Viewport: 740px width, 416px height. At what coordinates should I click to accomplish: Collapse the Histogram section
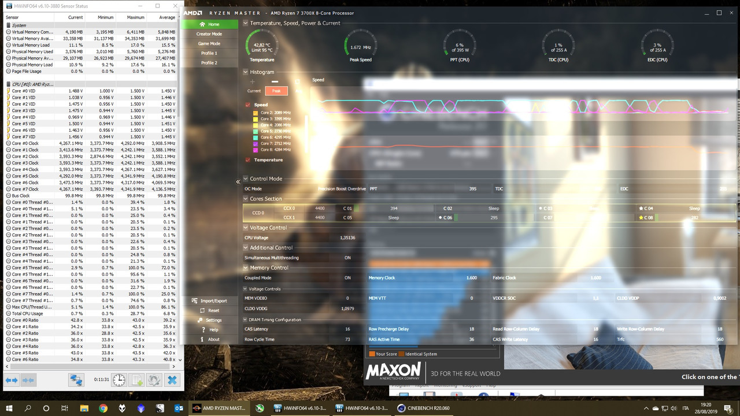pos(246,72)
